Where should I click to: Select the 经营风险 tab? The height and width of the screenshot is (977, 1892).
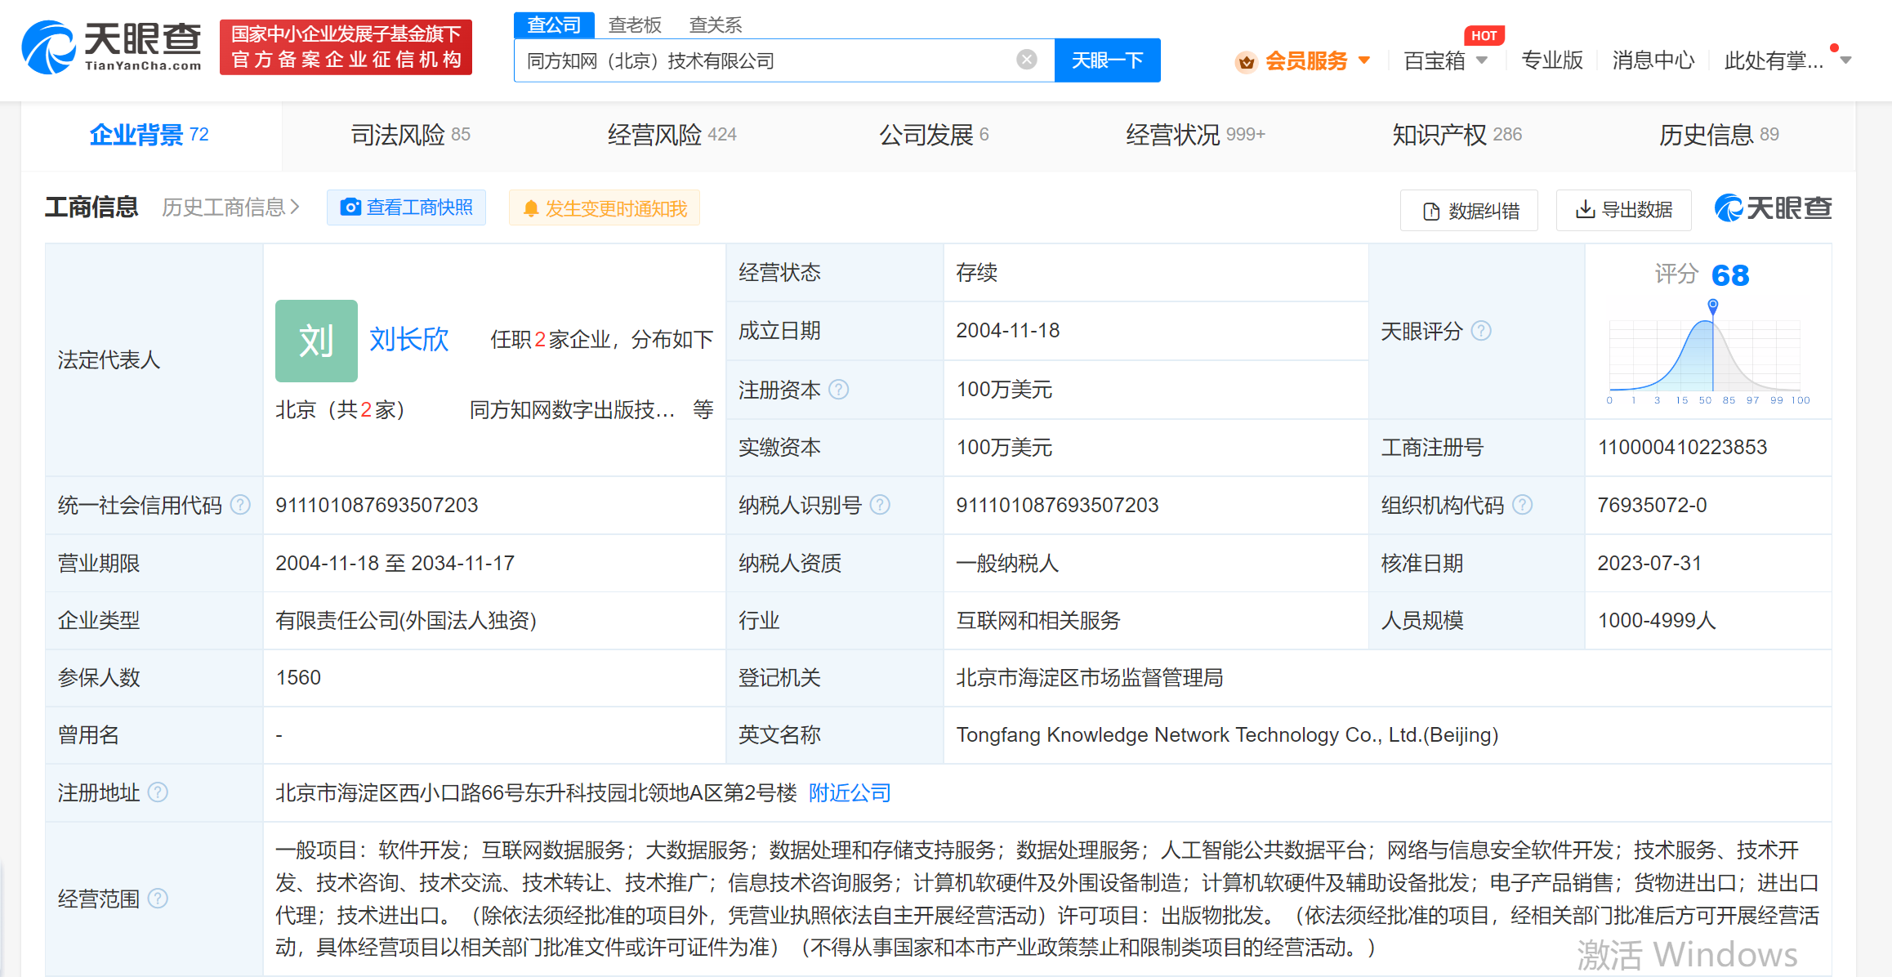click(672, 135)
